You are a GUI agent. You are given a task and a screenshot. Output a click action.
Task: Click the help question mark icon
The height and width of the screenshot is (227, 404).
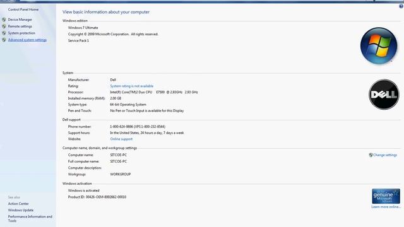[401, 6]
